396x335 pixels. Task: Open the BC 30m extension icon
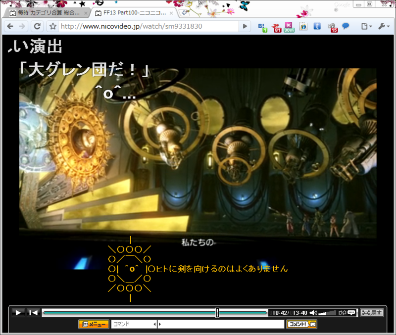289,27
